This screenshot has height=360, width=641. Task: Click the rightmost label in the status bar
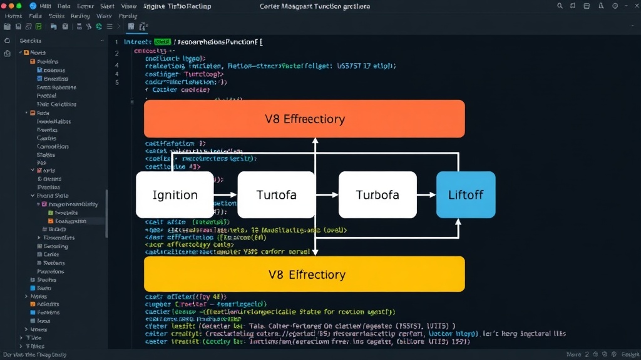click(x=630, y=354)
